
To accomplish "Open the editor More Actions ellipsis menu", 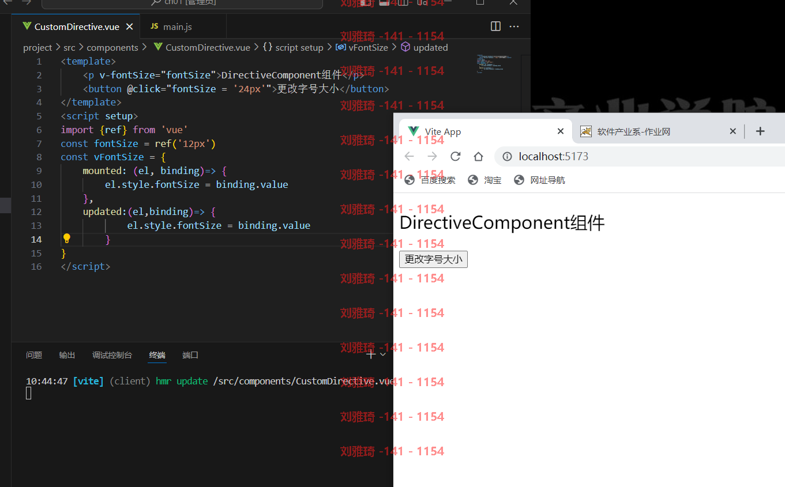I will [514, 27].
